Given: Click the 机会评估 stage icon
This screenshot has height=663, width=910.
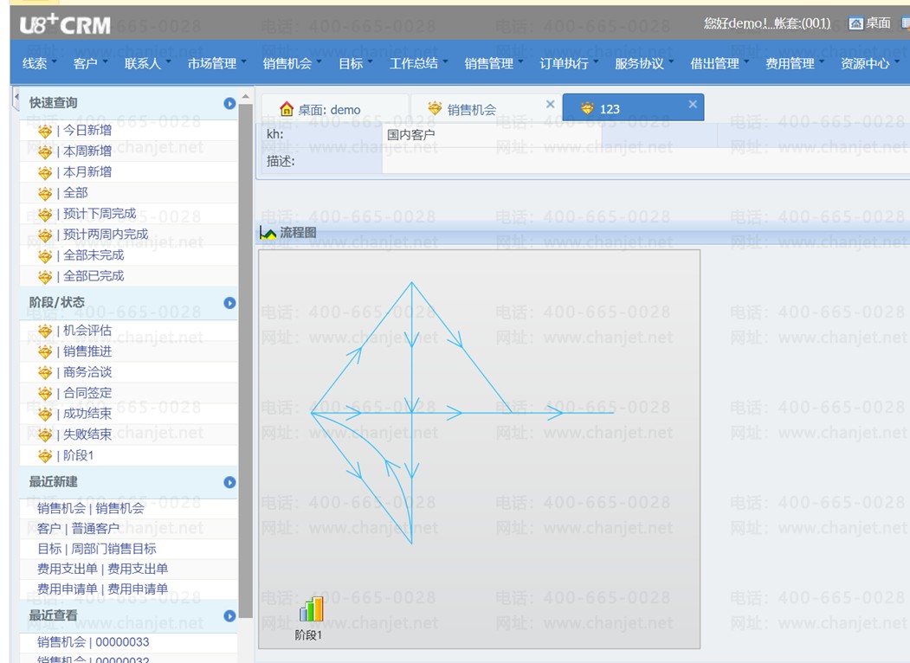Looking at the screenshot, I should click(x=45, y=331).
